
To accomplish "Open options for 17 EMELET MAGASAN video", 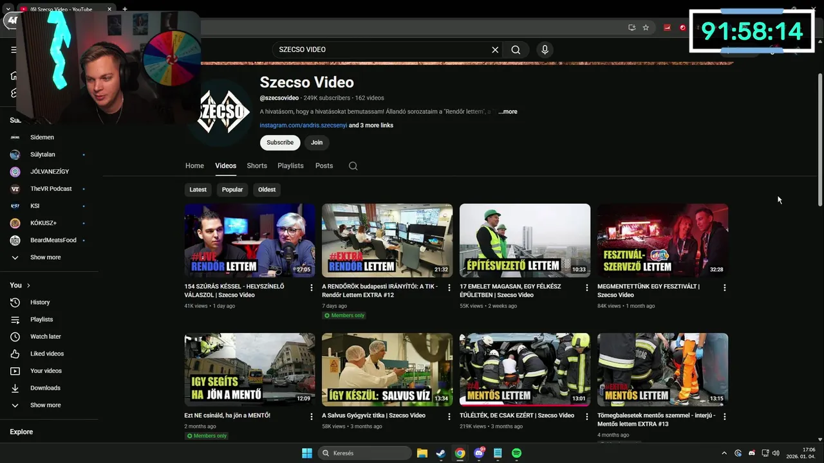I will [x=586, y=287].
